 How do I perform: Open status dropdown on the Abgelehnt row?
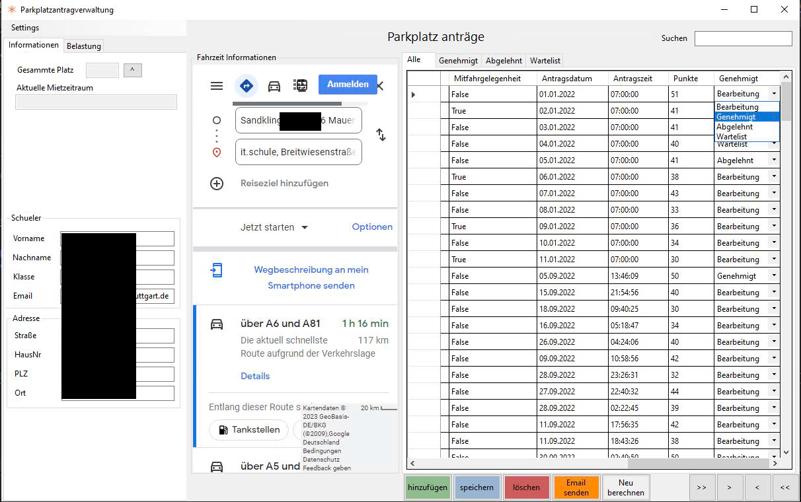775,160
